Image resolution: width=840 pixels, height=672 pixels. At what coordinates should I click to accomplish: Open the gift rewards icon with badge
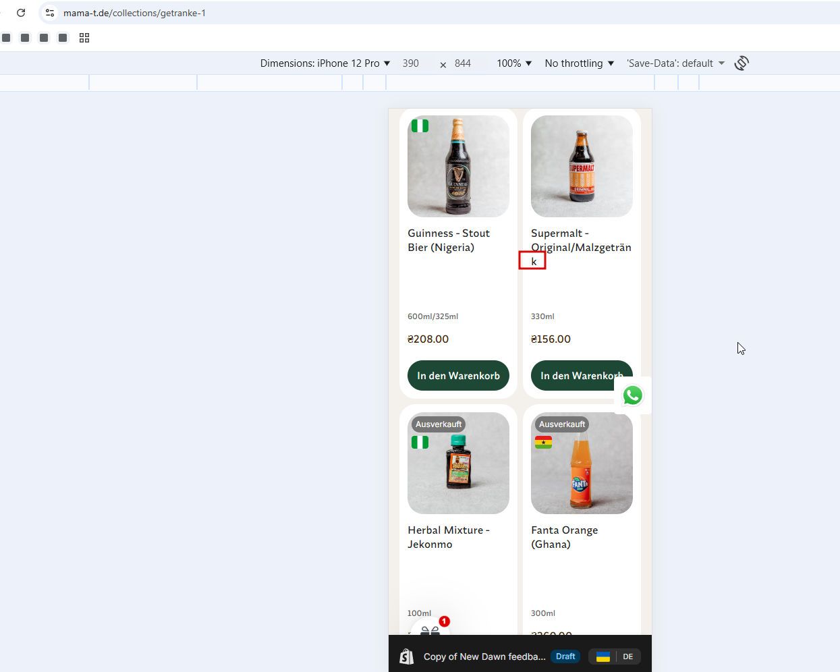[x=430, y=632]
